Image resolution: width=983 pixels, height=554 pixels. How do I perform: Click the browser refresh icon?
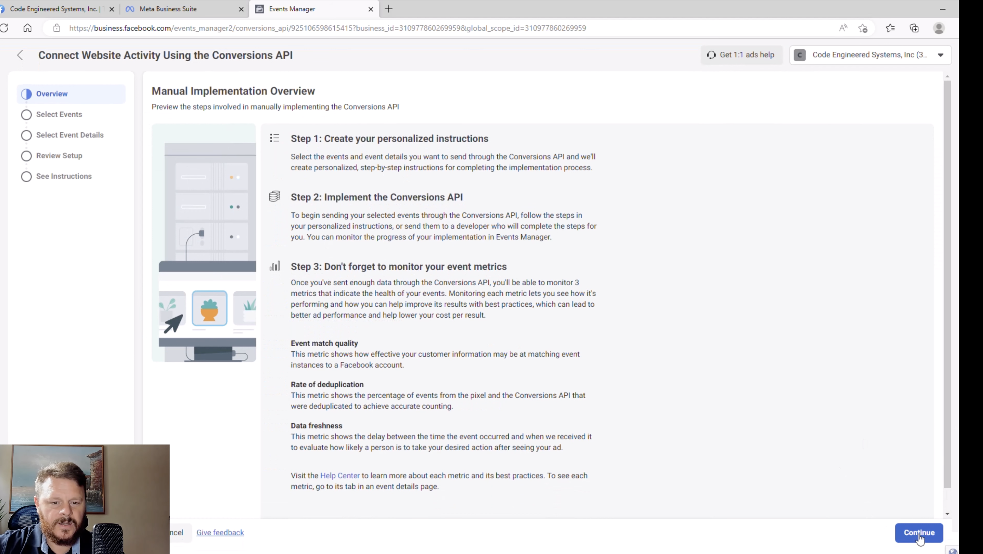tap(4, 28)
